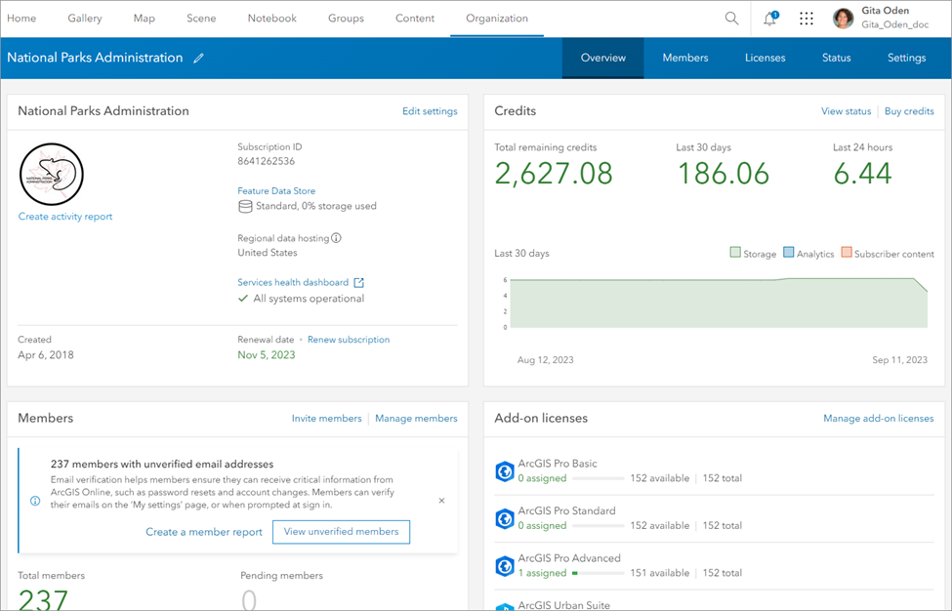952x611 pixels.
Task: Open the Scene menu item
Action: pos(201,19)
